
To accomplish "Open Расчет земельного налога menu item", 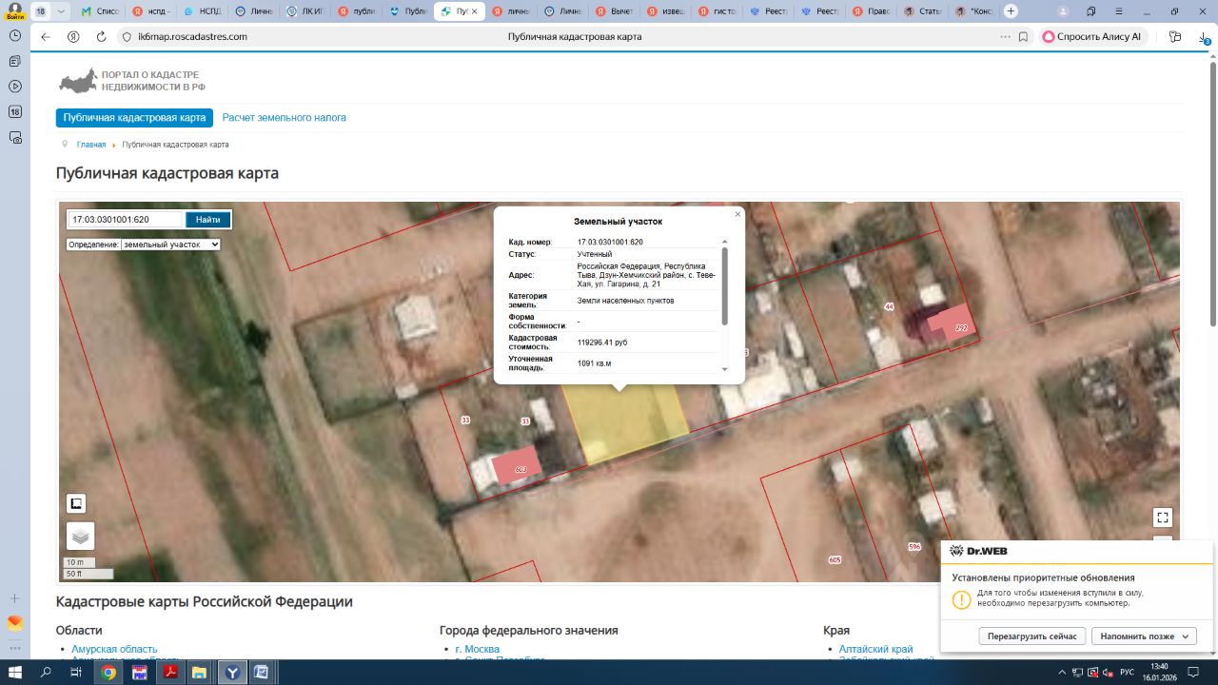I will 285,118.
